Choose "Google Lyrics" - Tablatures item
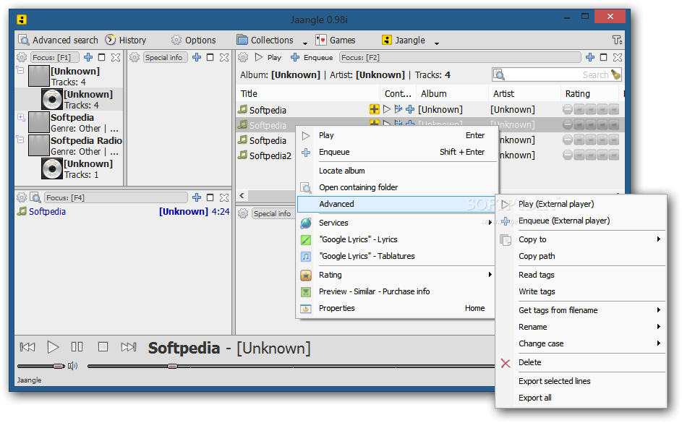682x423 pixels. pyautogui.click(x=396, y=256)
